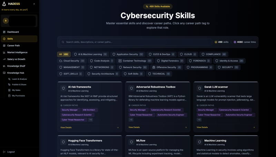Open Learn & Analyze sub-item
This screenshot has height=157, width=276.
click(x=19, y=79)
